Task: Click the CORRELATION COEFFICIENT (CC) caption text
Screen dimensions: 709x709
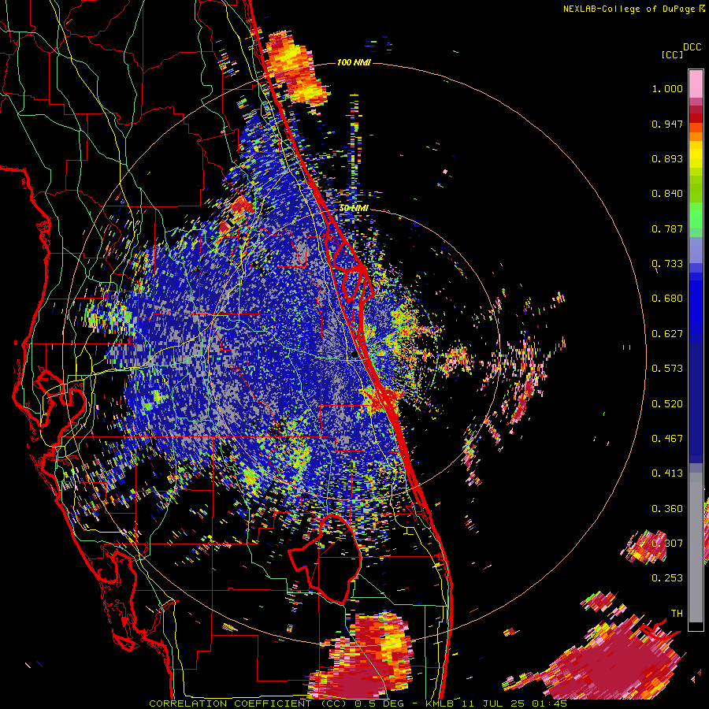Action: pyautogui.click(x=248, y=703)
